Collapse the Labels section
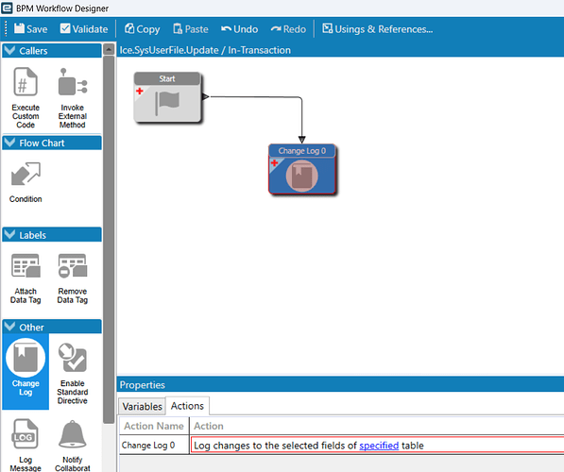Image resolution: width=564 pixels, height=472 pixels. [9, 235]
